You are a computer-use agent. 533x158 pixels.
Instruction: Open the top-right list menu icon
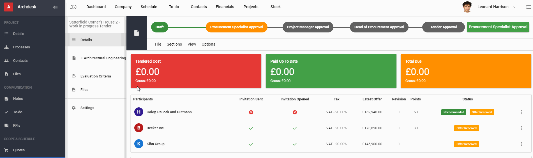[528, 7]
